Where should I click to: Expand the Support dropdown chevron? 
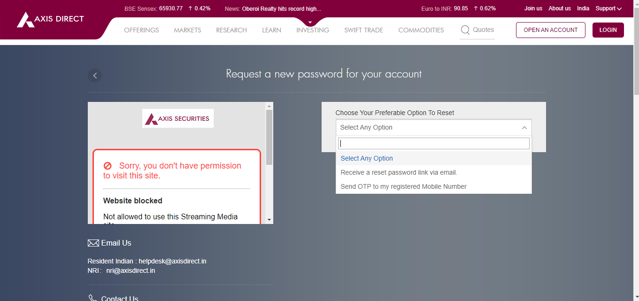pos(619,9)
